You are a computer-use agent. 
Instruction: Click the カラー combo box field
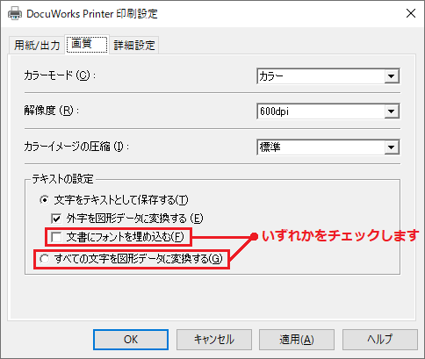pos(328,76)
